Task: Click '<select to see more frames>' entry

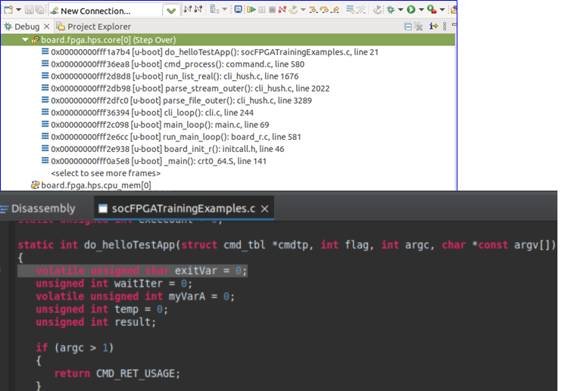Action: click(x=95, y=173)
